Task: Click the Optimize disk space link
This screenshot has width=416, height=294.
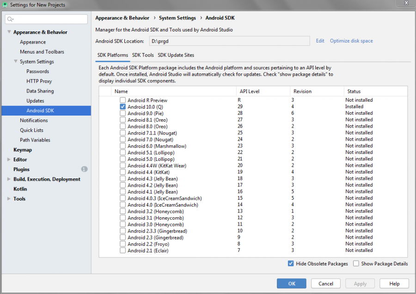Action: coord(351,41)
